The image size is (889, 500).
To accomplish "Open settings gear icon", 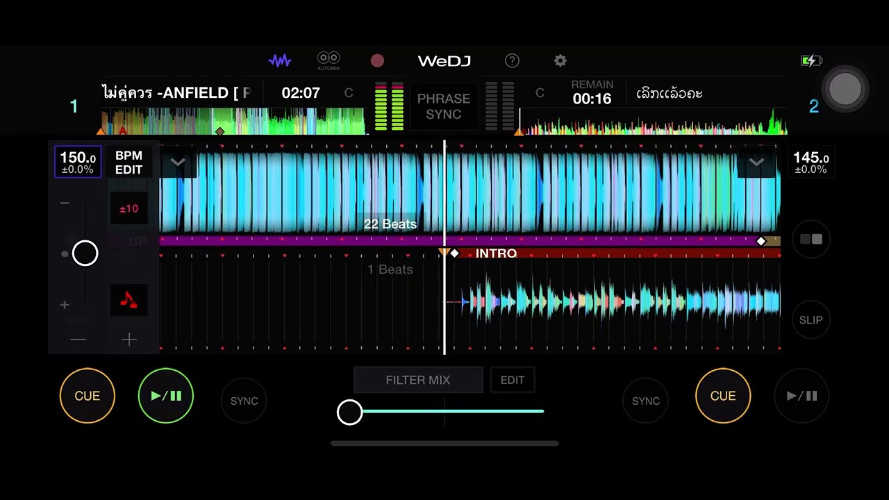I will tap(560, 60).
